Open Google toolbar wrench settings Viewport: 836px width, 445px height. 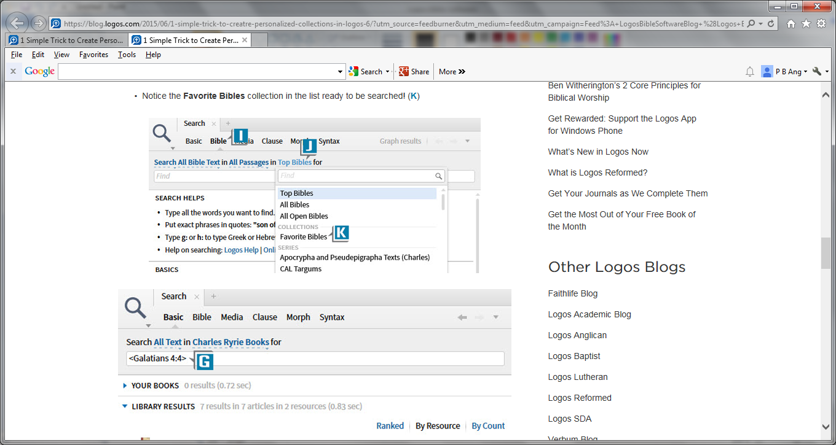click(x=817, y=72)
